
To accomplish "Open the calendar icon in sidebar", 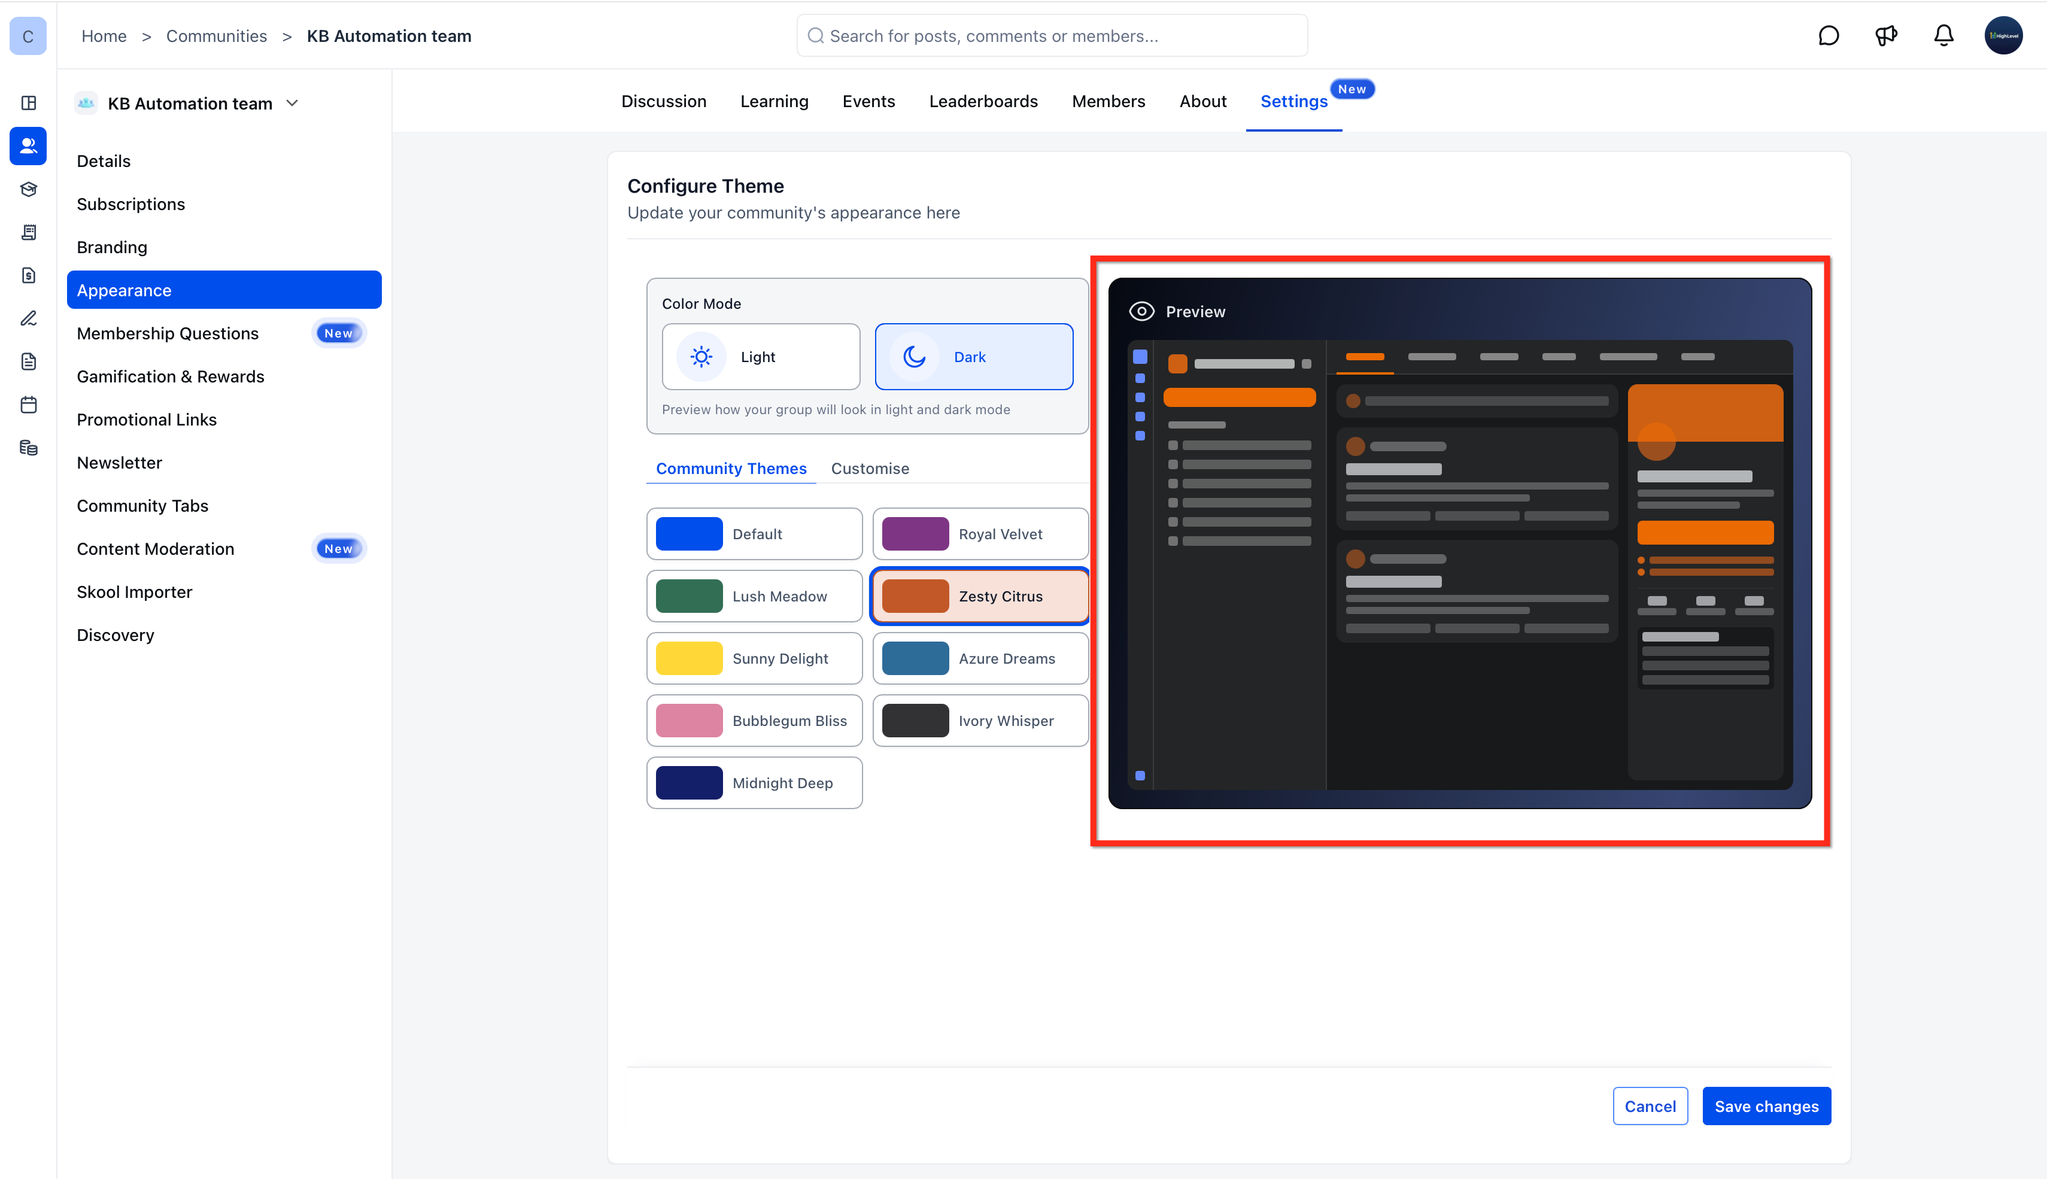I will click(28, 405).
